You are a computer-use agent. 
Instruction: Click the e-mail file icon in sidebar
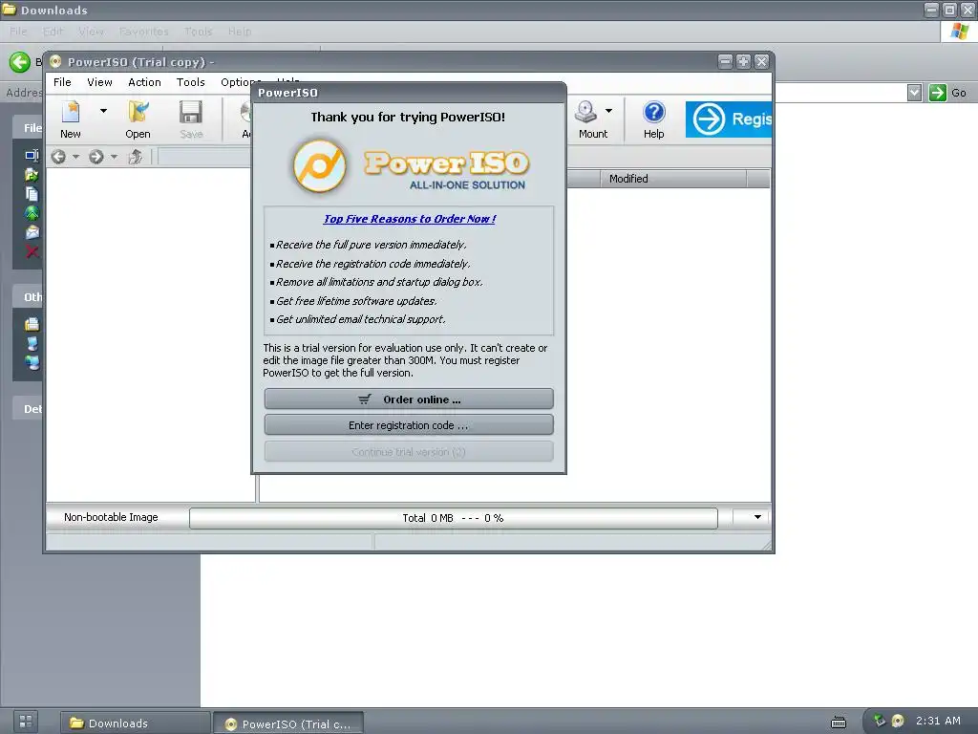click(32, 232)
